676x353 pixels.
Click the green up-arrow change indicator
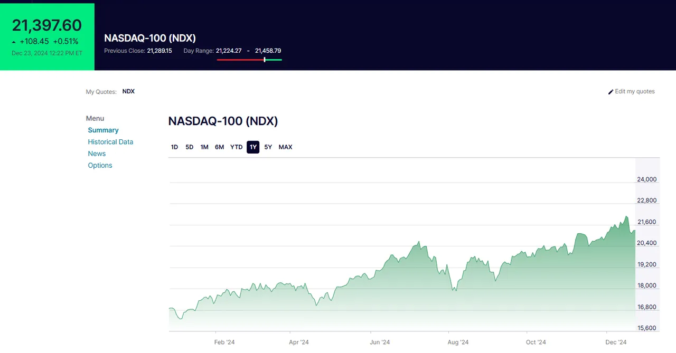(x=14, y=42)
